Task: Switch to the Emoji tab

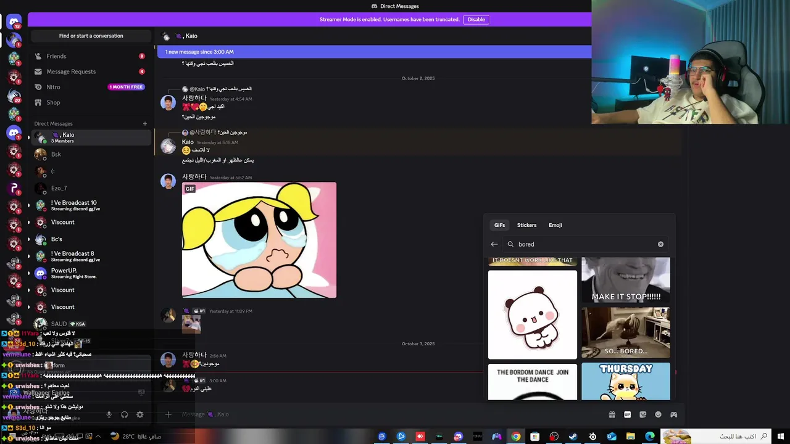Action: [x=555, y=225]
